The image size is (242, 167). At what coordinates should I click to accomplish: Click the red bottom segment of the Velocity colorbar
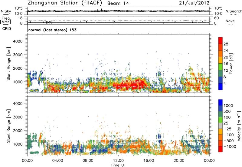pos(221,149)
